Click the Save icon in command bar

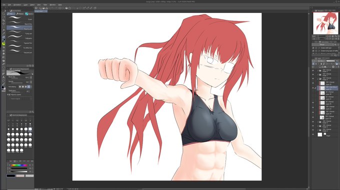click(x=46, y=8)
